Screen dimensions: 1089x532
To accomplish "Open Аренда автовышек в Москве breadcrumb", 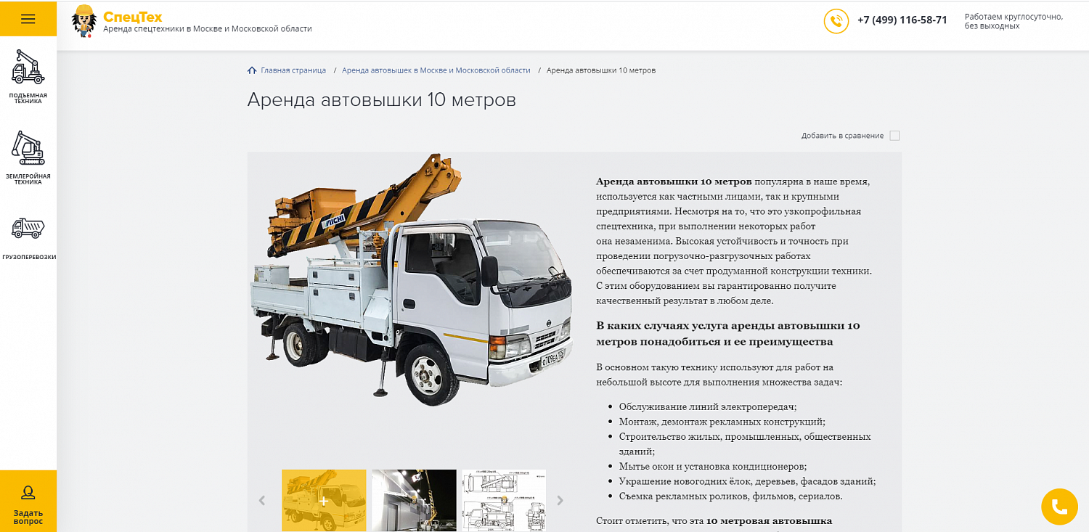I will pyautogui.click(x=436, y=70).
